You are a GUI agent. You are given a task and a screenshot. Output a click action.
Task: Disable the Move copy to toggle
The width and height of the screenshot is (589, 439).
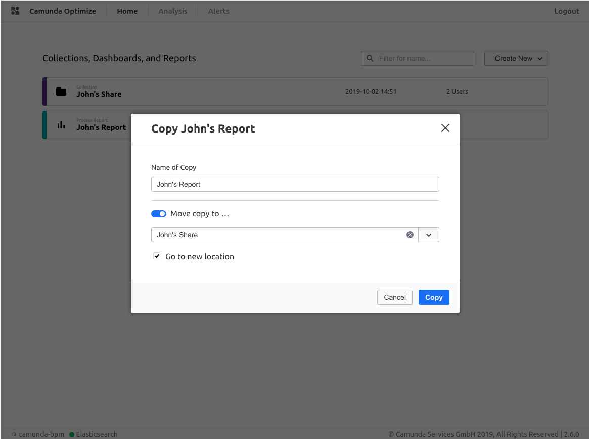pos(158,213)
